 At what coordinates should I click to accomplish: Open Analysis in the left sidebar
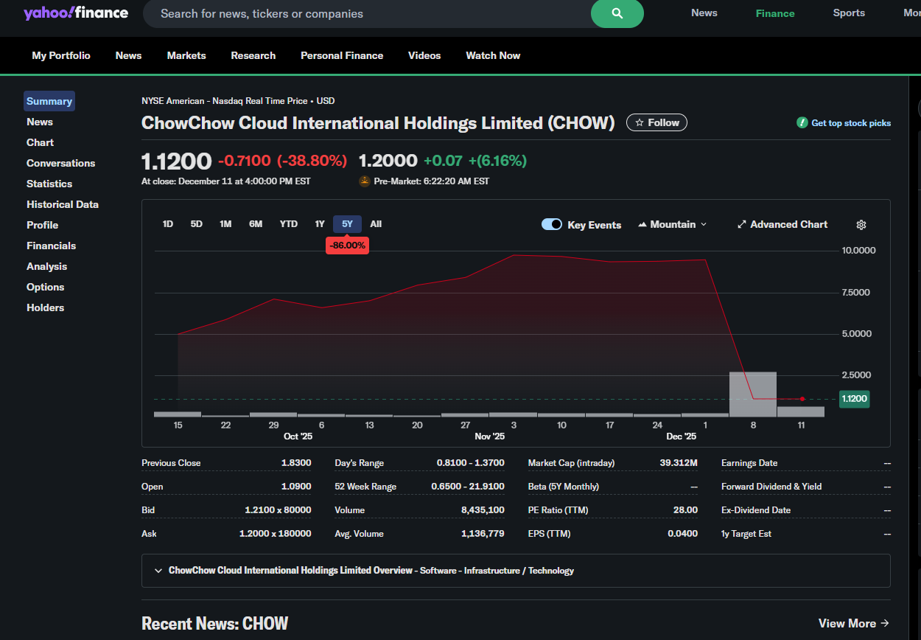tap(47, 267)
